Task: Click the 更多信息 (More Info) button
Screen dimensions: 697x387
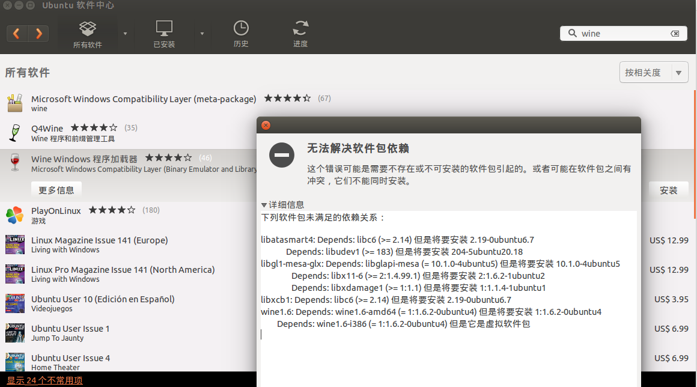Action: click(56, 190)
